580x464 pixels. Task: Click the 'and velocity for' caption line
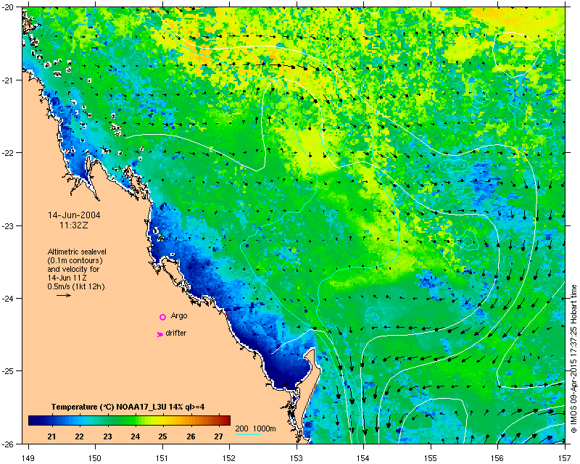(74, 269)
